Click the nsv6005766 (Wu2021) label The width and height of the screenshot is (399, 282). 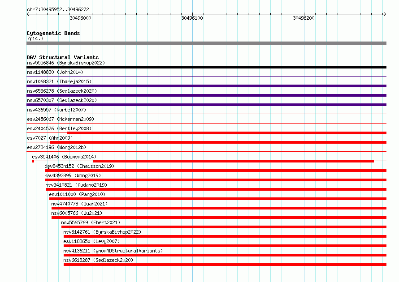77,213
